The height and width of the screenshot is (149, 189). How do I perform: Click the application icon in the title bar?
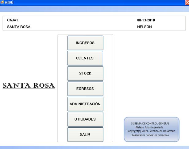point(2,2)
